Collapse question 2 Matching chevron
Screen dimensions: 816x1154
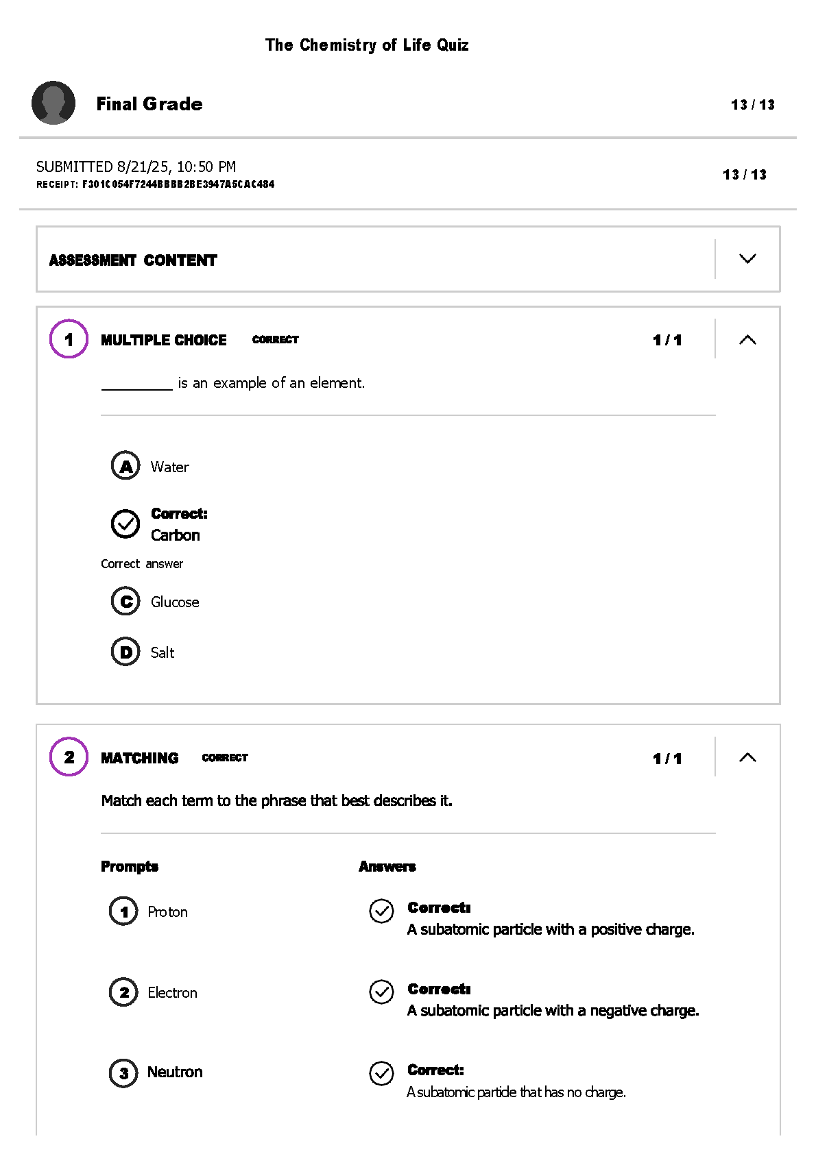[x=747, y=757]
